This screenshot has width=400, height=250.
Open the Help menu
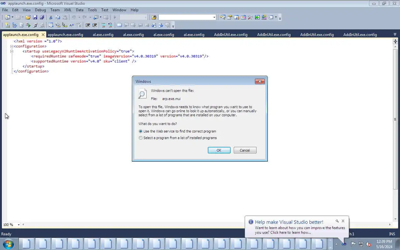[x=134, y=10]
